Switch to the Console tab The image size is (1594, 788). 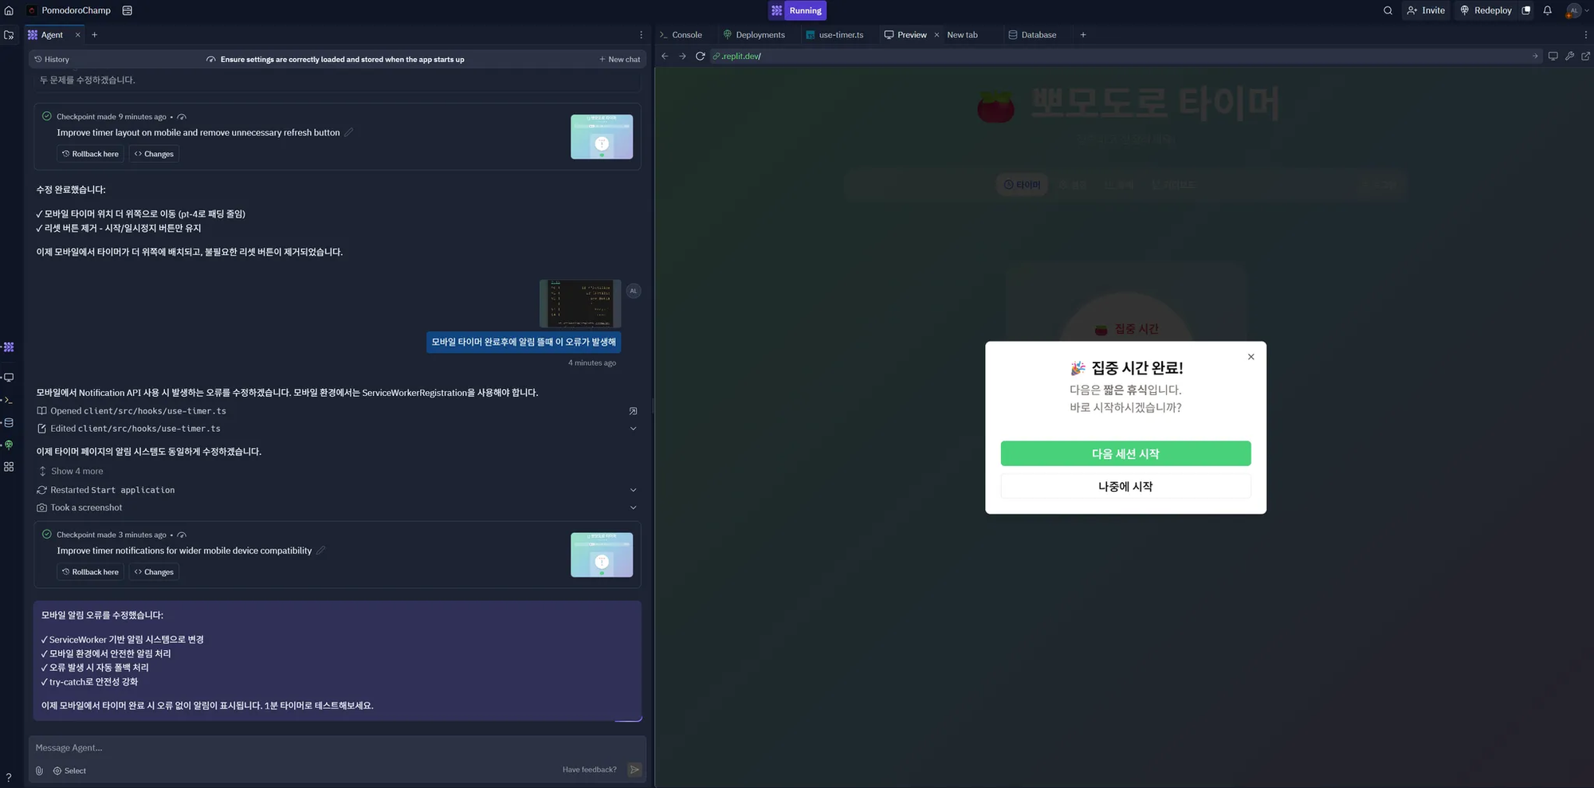coord(681,35)
